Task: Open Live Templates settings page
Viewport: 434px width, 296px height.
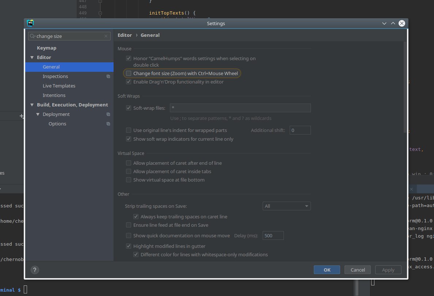Action: pyautogui.click(x=59, y=86)
